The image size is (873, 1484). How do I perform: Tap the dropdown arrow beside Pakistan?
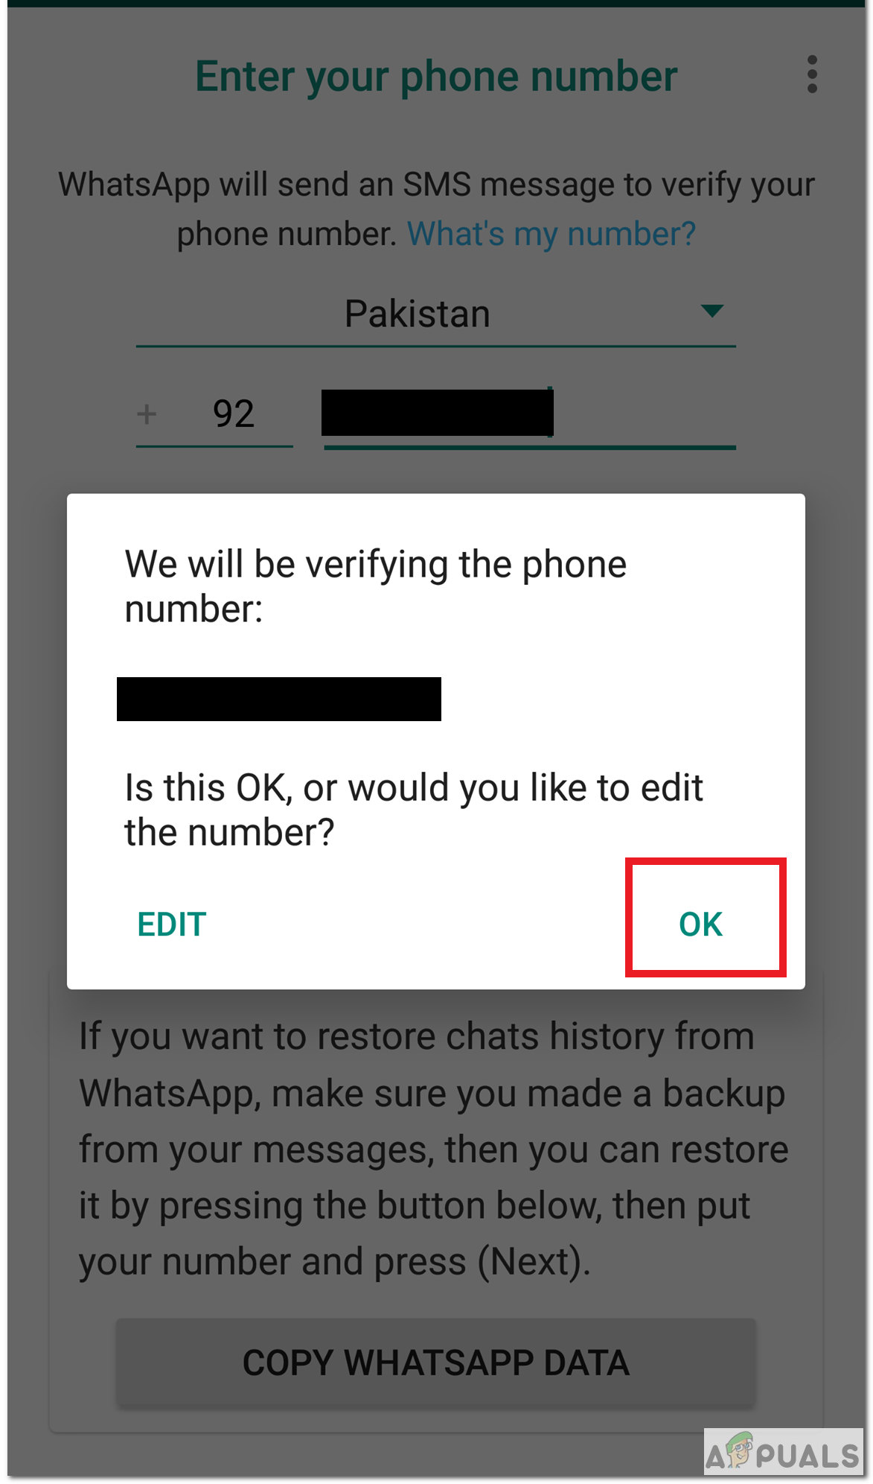pyautogui.click(x=712, y=311)
